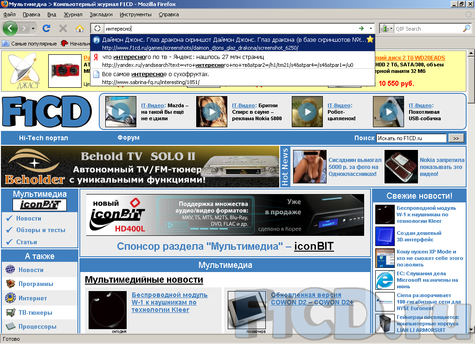Open the Файл menu
The image size is (475, 344).
[x=9, y=14]
